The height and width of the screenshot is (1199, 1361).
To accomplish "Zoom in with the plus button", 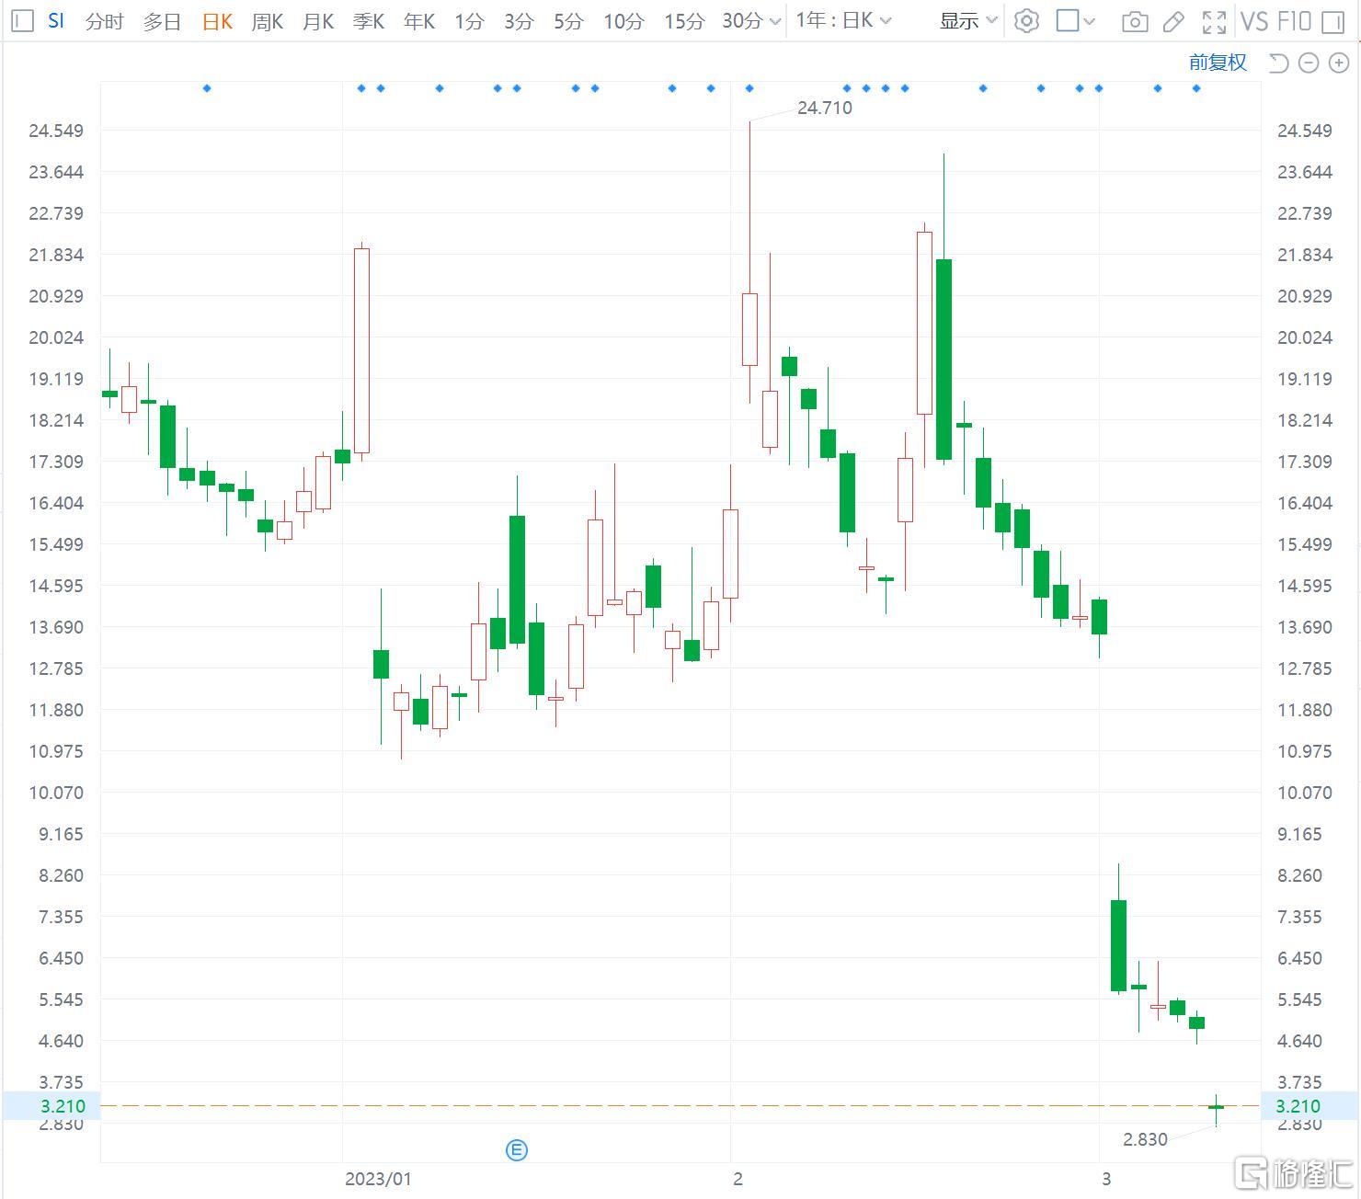I will pos(1339,63).
